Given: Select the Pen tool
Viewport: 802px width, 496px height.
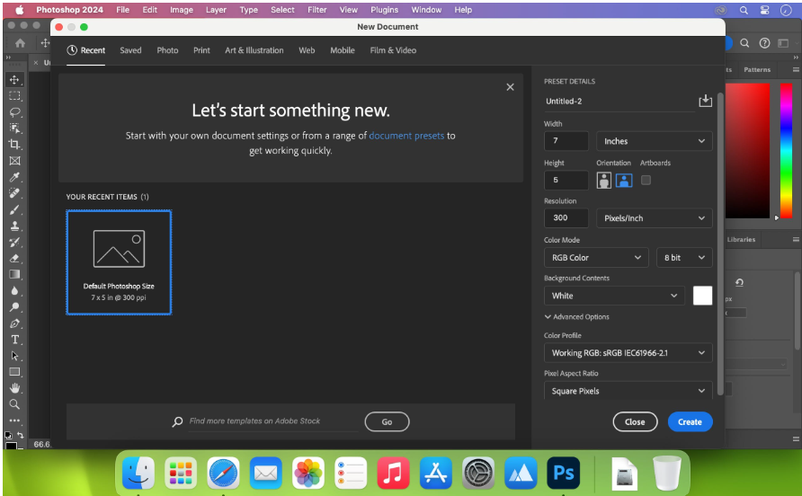Looking at the screenshot, I should point(14,323).
